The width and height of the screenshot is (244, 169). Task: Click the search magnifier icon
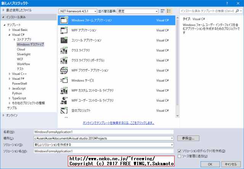[x=237, y=11]
